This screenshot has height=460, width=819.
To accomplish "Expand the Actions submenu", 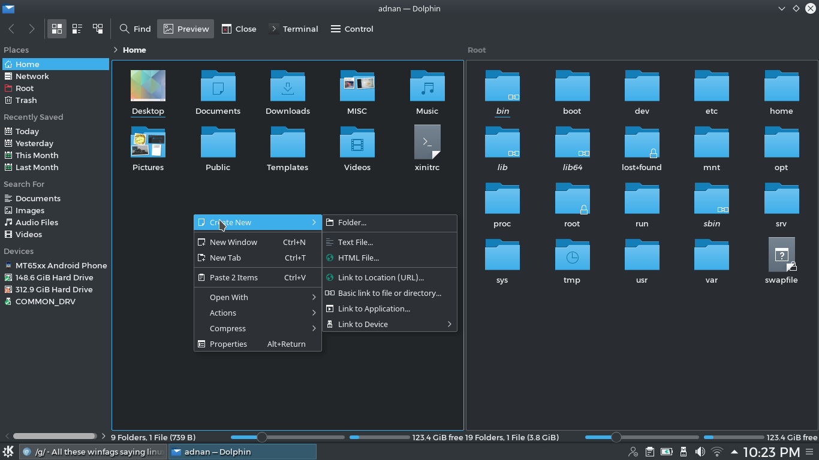I will 258,313.
